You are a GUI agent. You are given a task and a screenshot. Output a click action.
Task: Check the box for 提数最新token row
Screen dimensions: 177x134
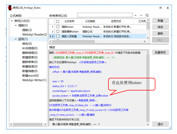[x=58, y=32]
